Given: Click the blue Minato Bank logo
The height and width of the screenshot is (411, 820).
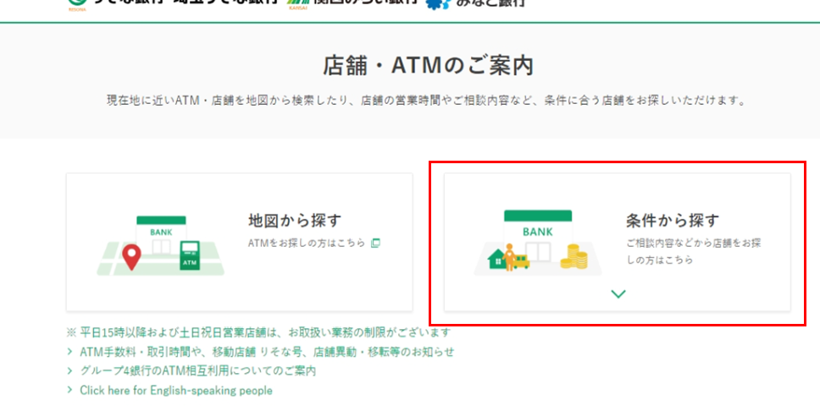Looking at the screenshot, I should click(x=438, y=3).
